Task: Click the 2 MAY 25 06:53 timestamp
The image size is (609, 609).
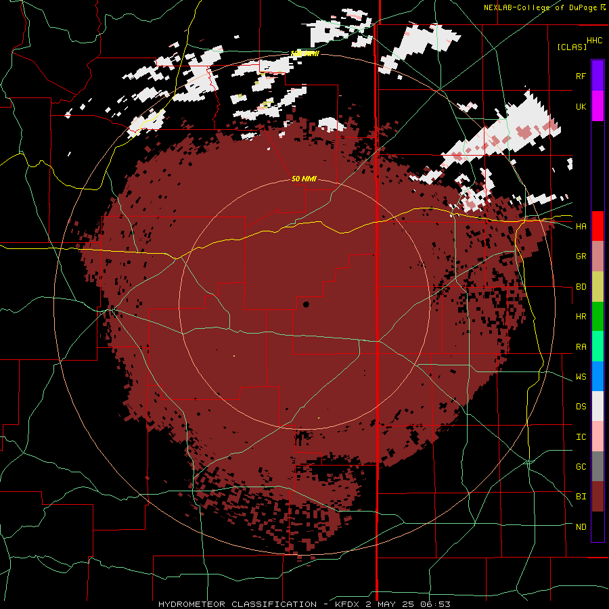Action: coord(408,604)
